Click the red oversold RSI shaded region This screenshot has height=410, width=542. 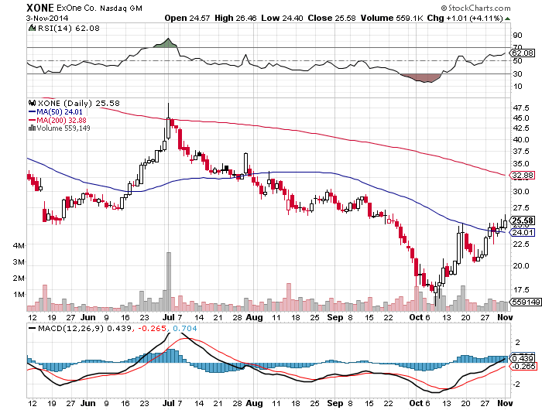pos(422,77)
